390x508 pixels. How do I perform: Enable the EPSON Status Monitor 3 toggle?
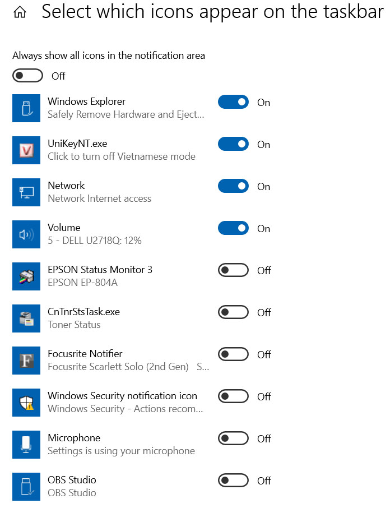[x=233, y=270]
